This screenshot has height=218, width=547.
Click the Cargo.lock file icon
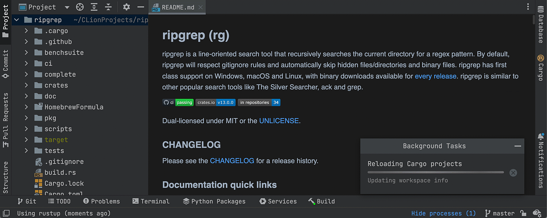38,183
